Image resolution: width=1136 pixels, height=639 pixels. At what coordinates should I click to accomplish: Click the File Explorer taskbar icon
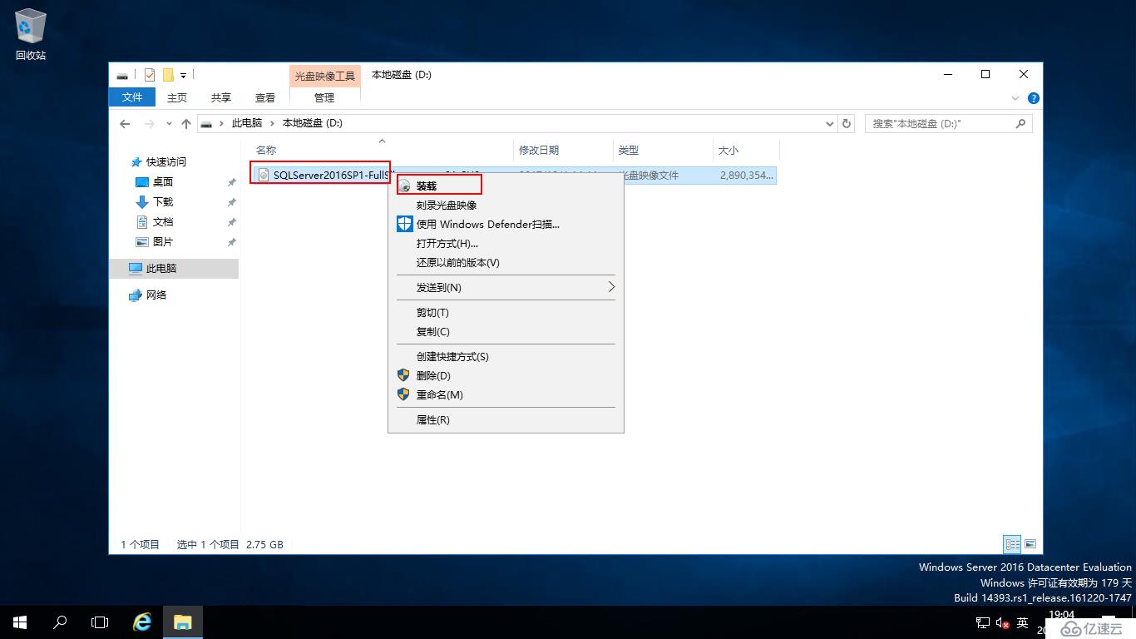pos(182,622)
